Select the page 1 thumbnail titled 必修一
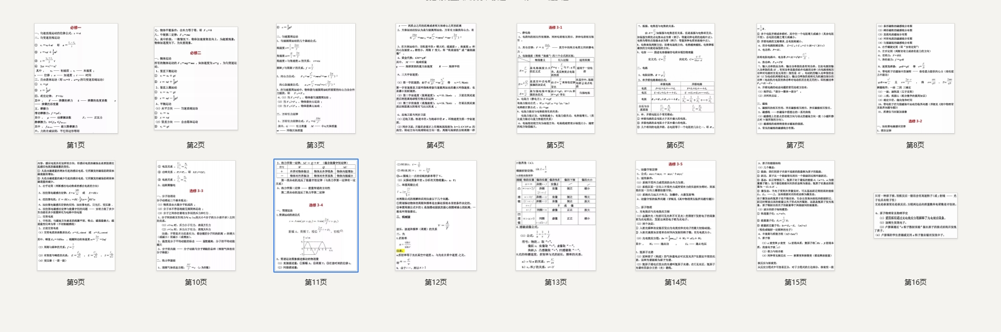Screen dimensions: 1001x332 (76, 78)
